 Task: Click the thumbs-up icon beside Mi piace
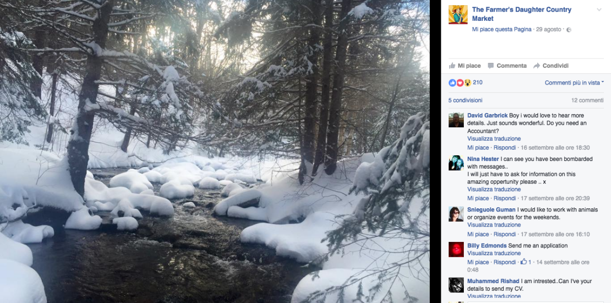click(453, 66)
